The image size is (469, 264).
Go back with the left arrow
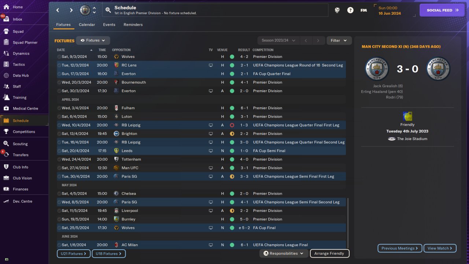pos(58,10)
